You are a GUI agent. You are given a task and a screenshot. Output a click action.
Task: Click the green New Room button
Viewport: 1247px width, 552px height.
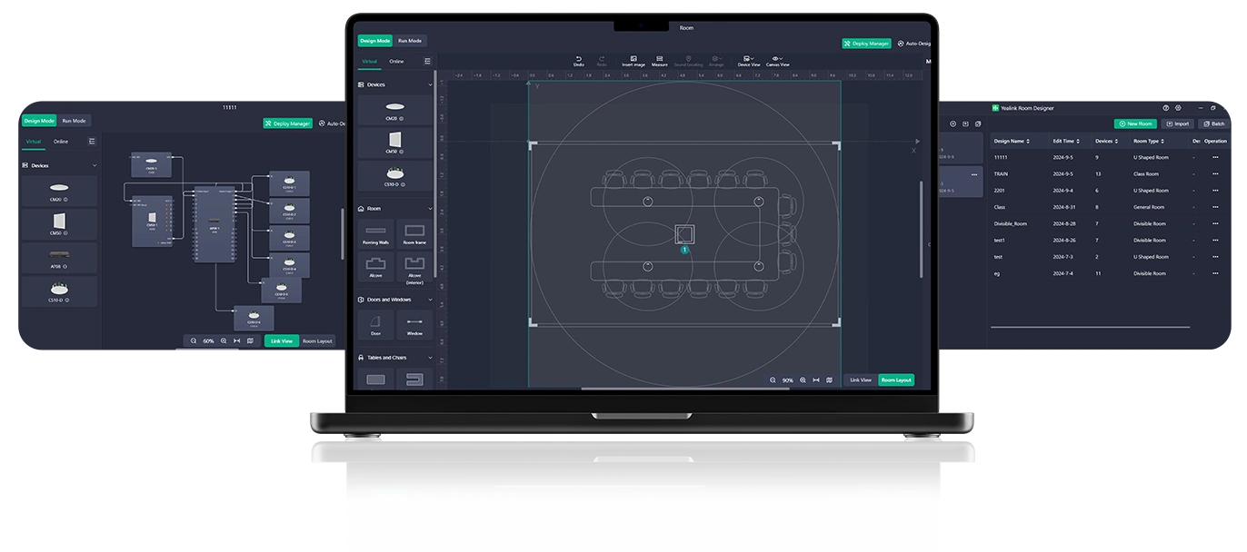(x=1135, y=123)
